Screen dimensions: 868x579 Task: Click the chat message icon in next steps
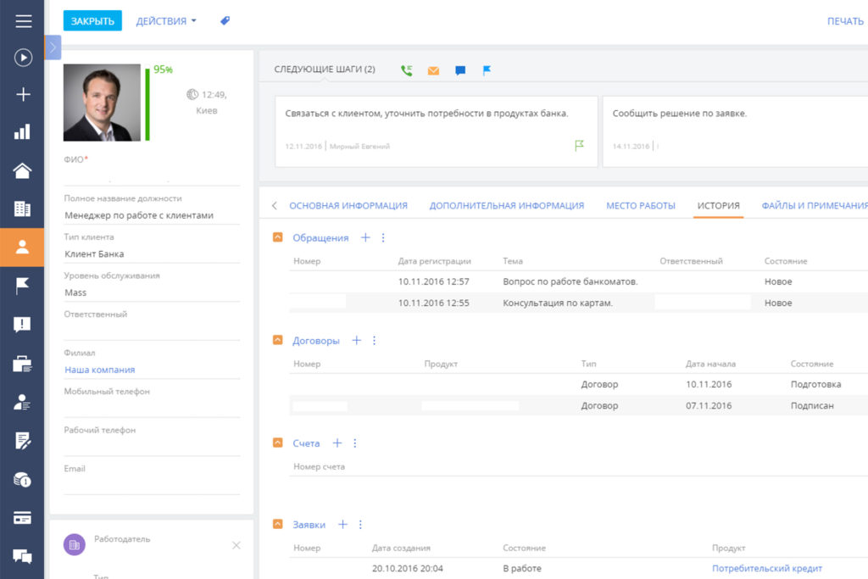pos(460,70)
